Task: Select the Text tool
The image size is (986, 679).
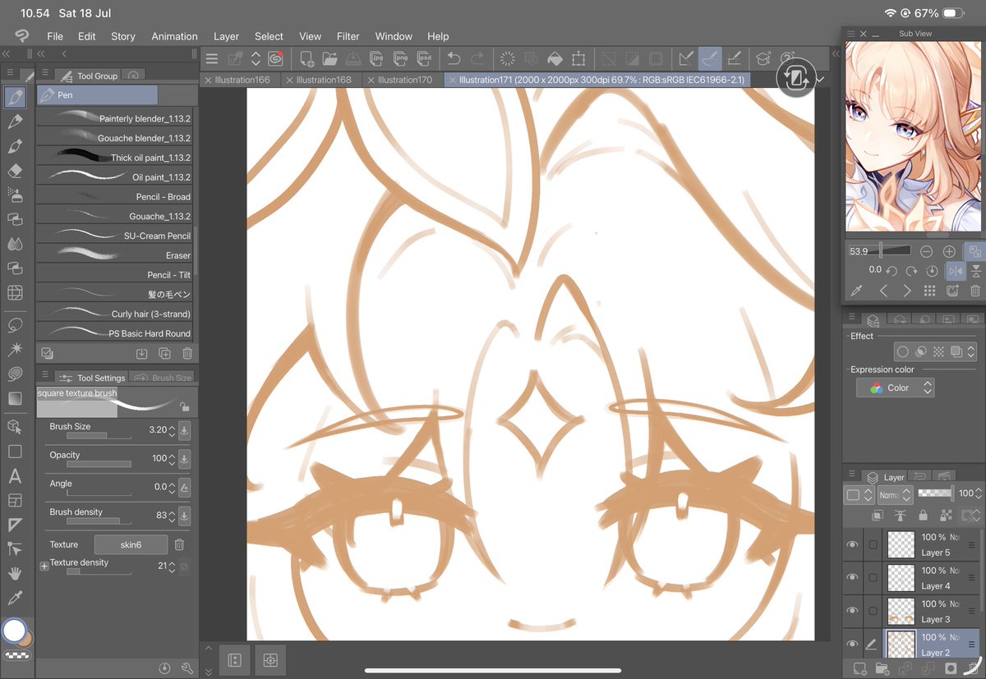Action: point(15,476)
